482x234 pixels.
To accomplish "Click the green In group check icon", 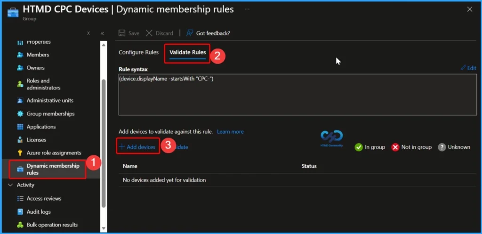I will click(358, 147).
